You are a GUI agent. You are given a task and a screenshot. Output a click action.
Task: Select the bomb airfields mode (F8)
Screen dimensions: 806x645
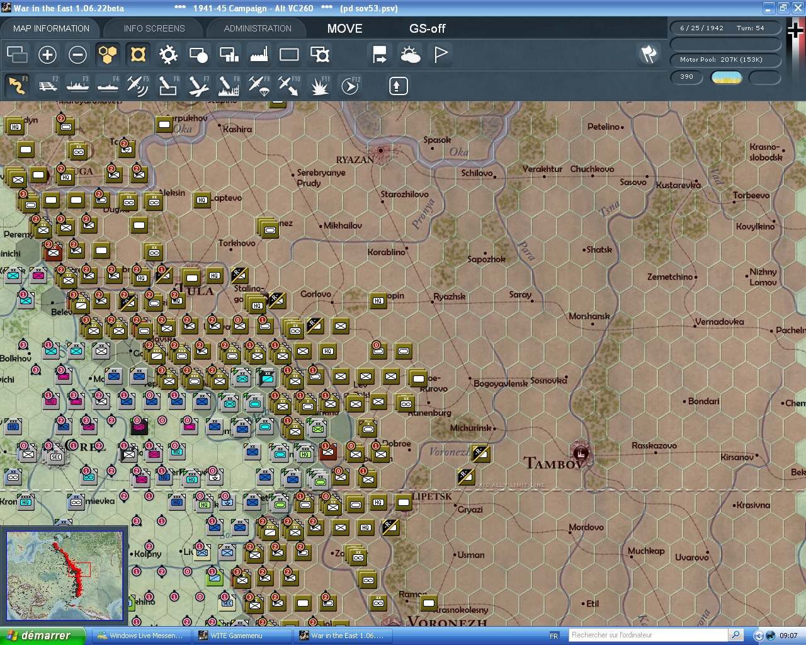pos(228,85)
